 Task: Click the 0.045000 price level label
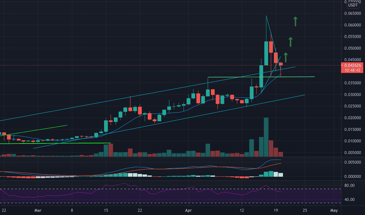[352, 60]
